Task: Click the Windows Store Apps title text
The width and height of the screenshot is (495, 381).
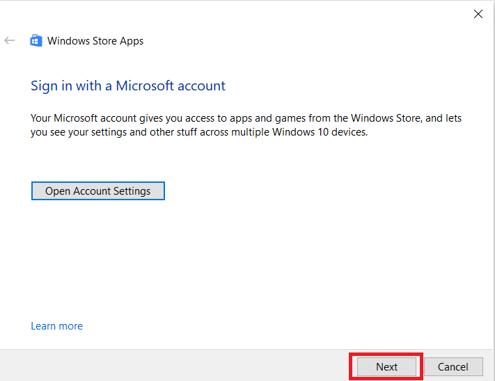Action: click(95, 41)
